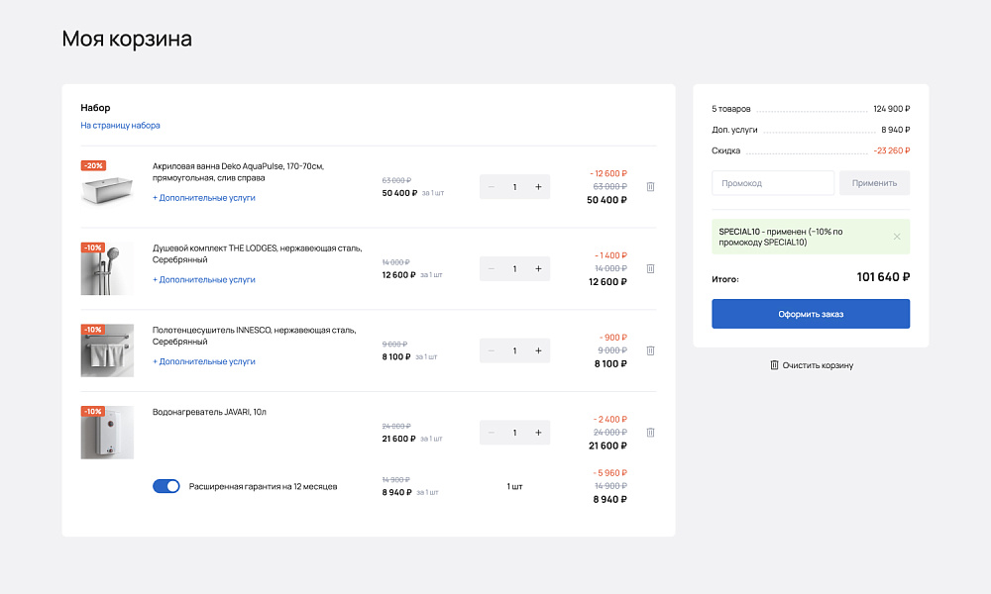Remove the THE LODGES shower set

(650, 268)
